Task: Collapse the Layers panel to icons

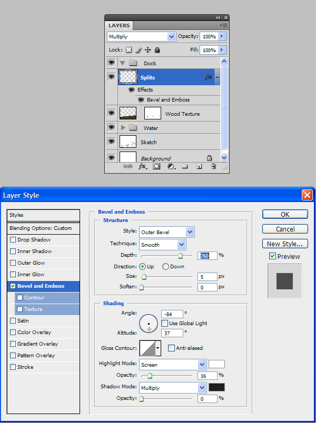Action: pyautogui.click(x=218, y=18)
